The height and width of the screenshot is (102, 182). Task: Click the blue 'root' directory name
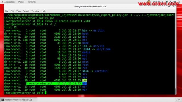pos(85,65)
